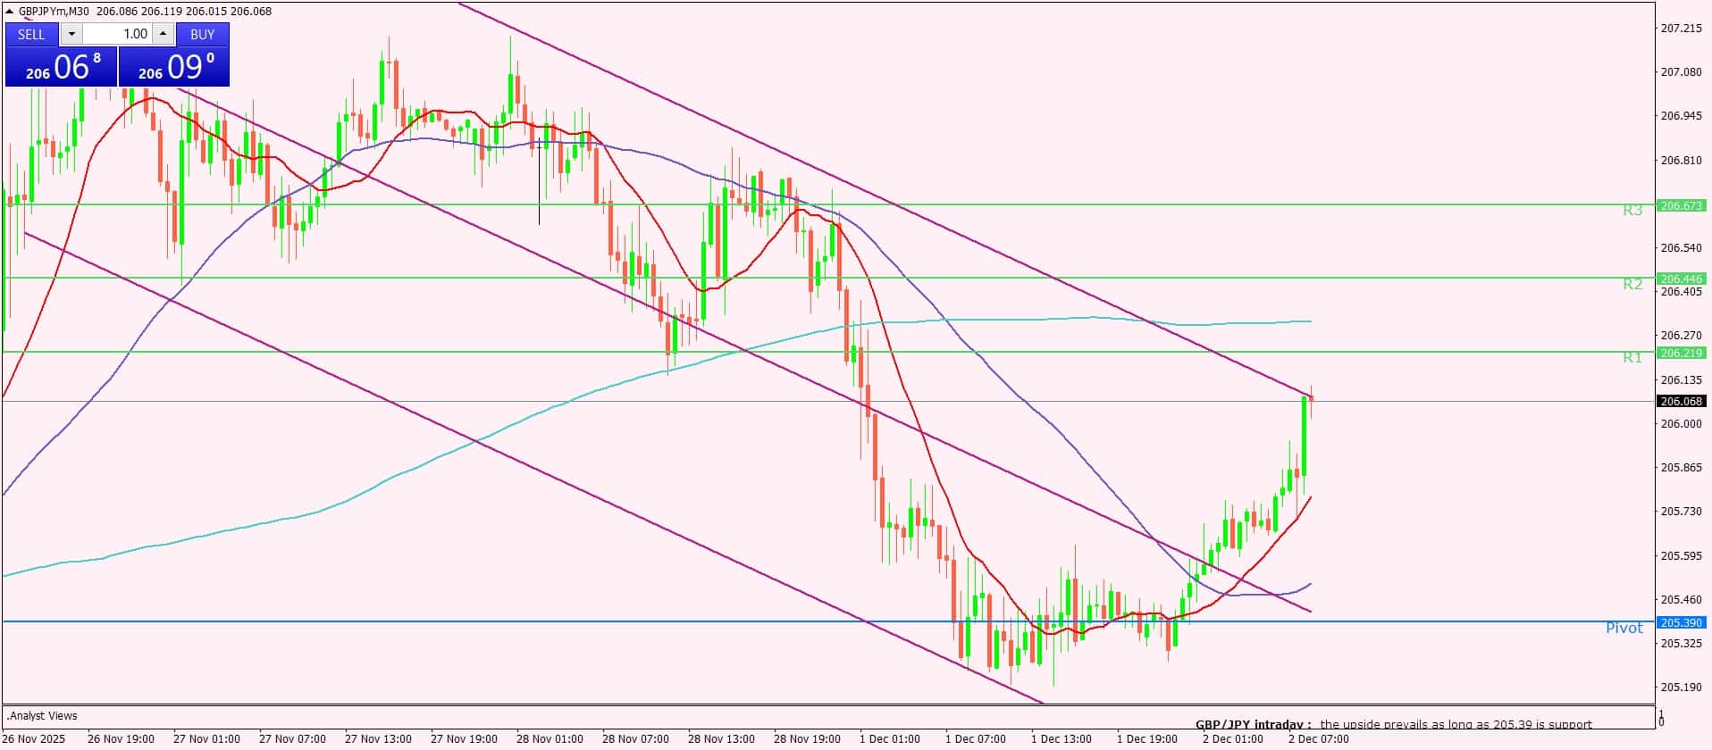Click the 206.945 price scale value
The image size is (1712, 750).
click(1681, 116)
